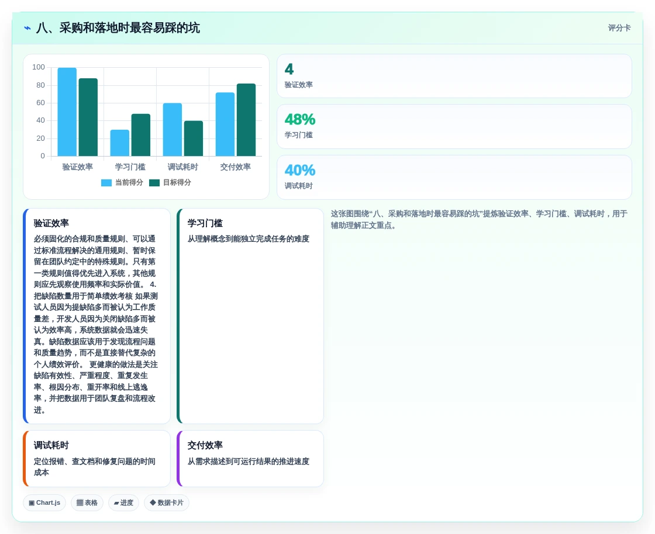Viewport: 655px width, 534px height.
Task: Click the 40% stat value
Action: click(300, 170)
